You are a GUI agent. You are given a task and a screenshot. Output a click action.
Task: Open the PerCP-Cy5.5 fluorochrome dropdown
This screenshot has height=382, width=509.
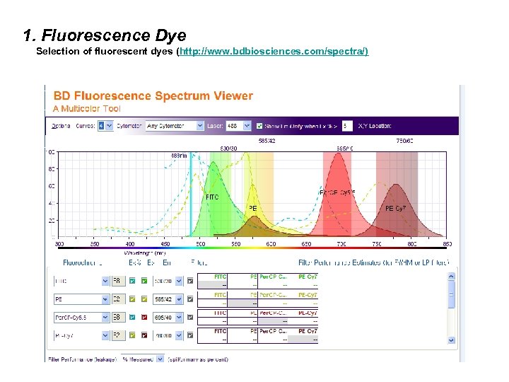pos(81,318)
